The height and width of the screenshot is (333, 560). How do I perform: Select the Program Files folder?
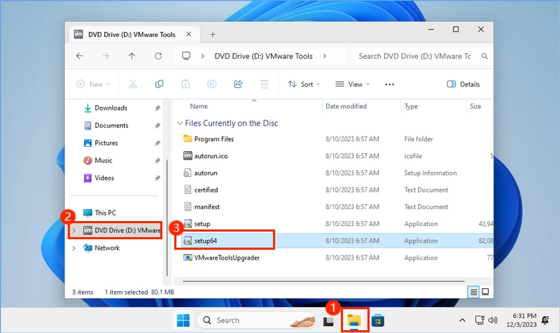coord(213,139)
